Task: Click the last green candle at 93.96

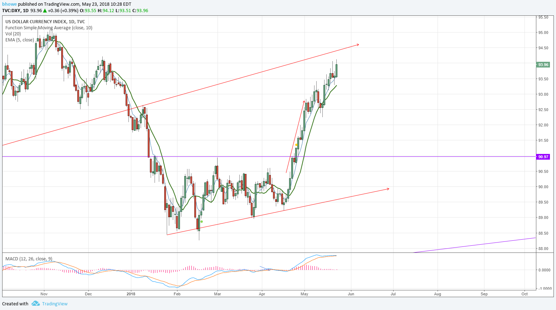Action: tap(336, 70)
